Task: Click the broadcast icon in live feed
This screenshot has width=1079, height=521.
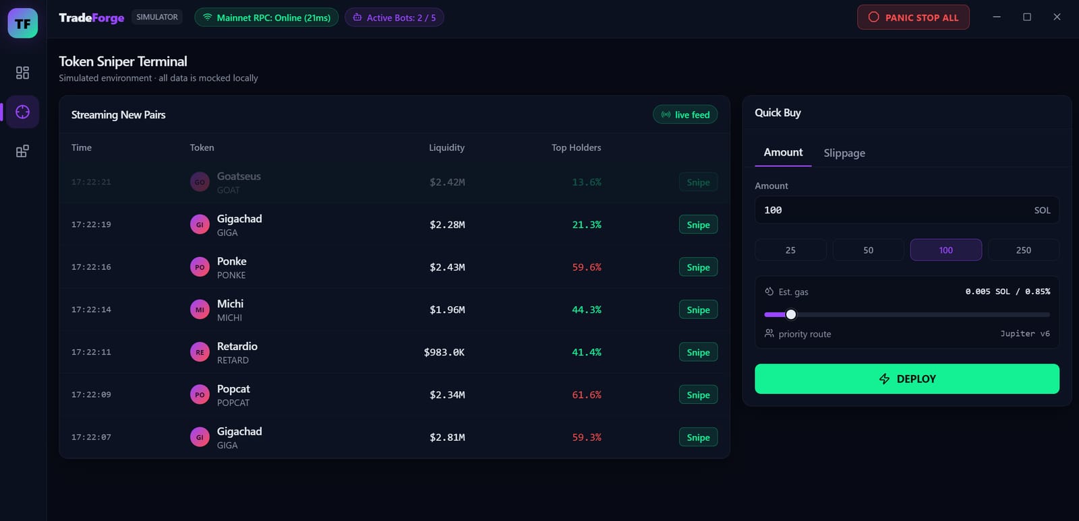Action: (x=666, y=115)
